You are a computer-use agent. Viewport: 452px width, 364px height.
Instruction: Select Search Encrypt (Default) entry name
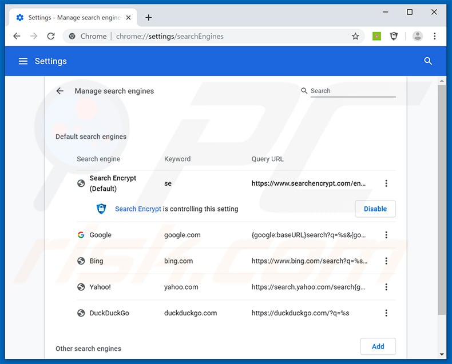(x=113, y=183)
